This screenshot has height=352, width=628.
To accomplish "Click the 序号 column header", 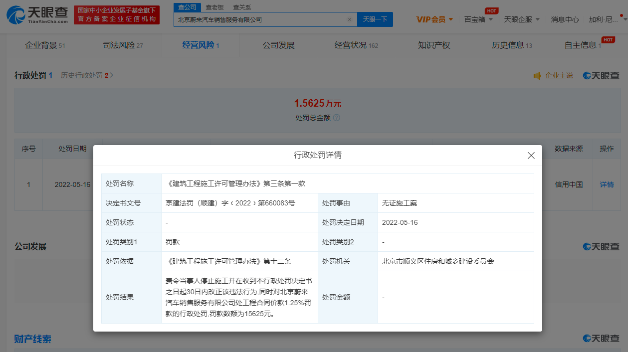I will pos(28,149).
